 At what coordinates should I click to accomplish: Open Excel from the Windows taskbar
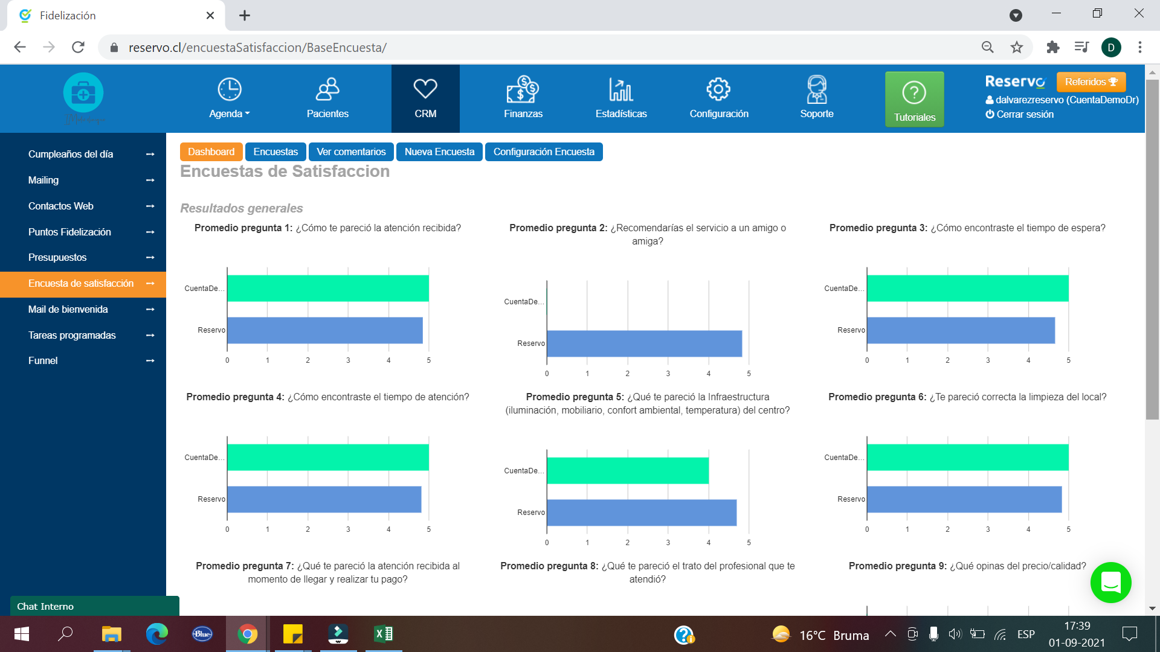click(384, 634)
